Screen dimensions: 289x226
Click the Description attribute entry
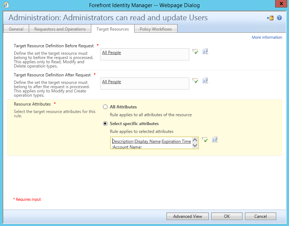point(123,141)
